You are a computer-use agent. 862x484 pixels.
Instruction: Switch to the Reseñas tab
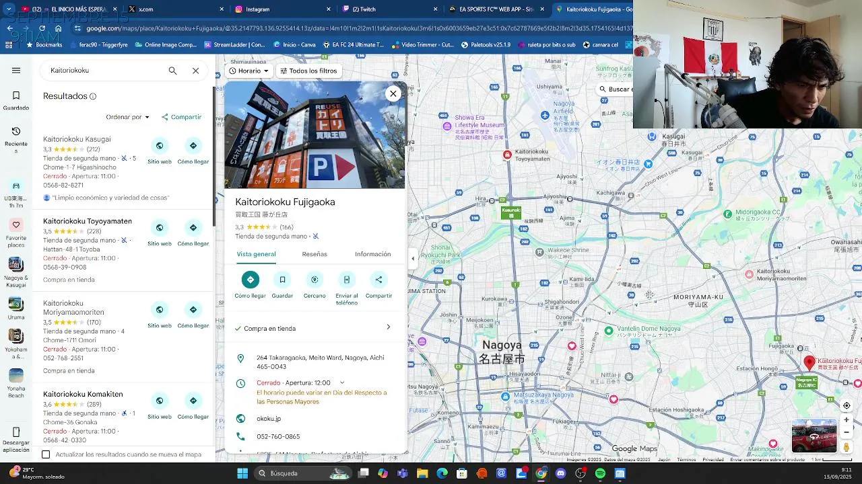(314, 254)
